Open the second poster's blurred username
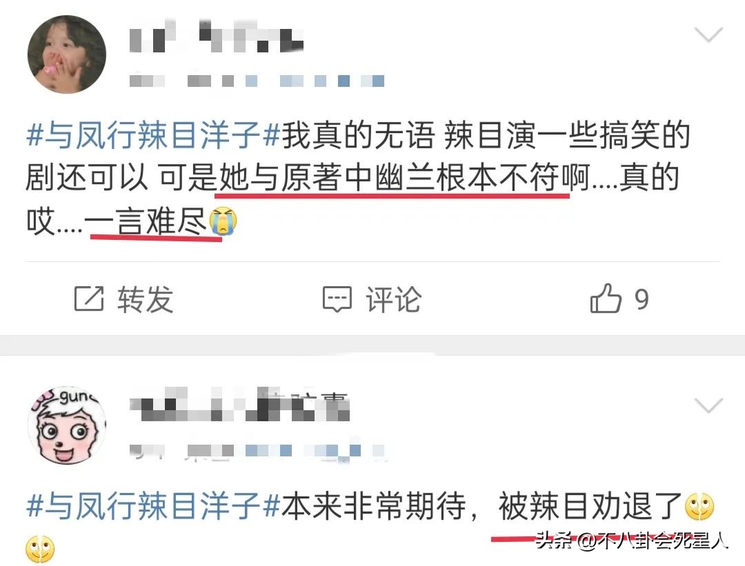This screenshot has height=566, width=745. 239,405
